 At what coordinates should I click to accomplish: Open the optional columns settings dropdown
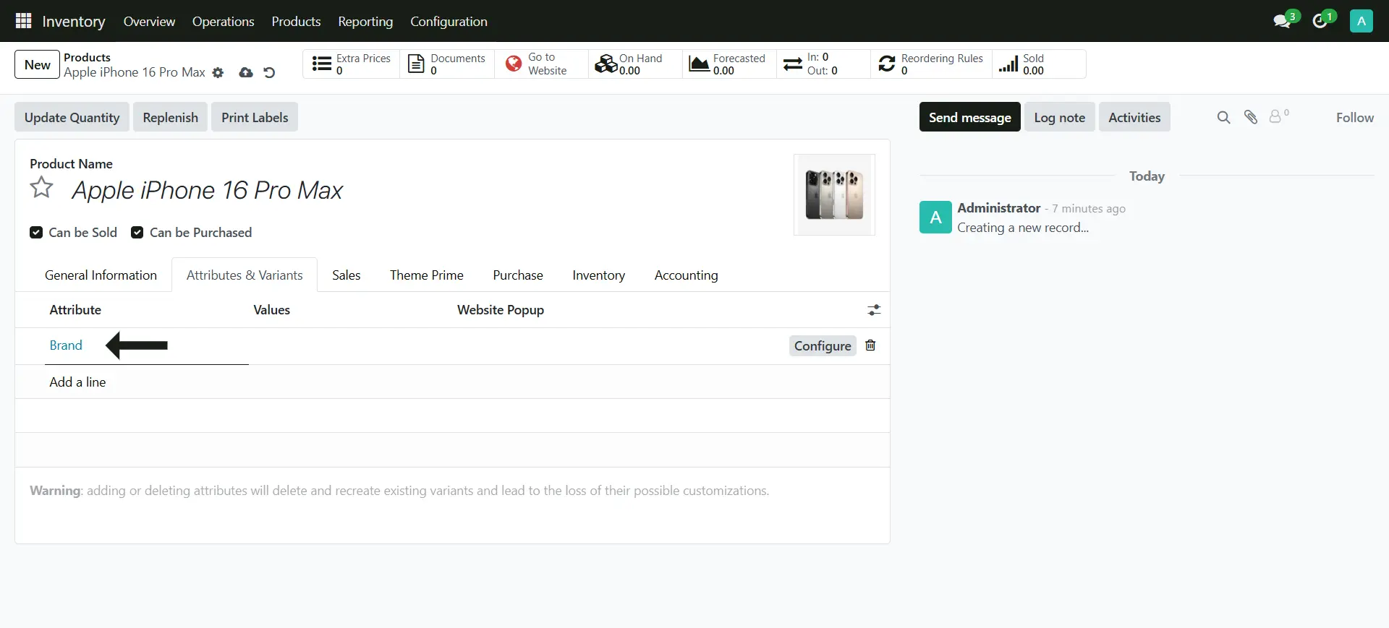pos(874,310)
